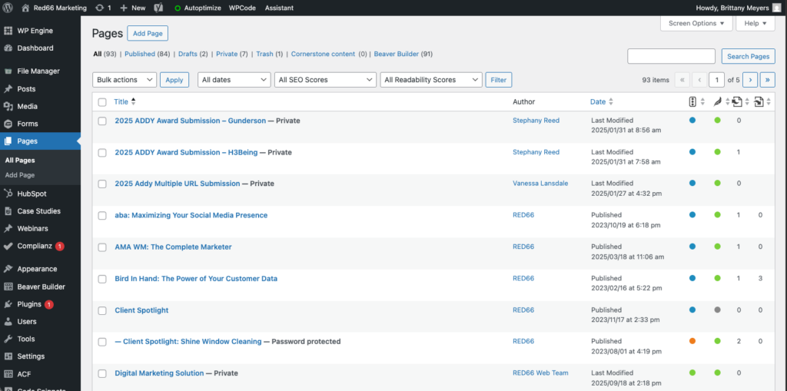Image resolution: width=787 pixels, height=391 pixels.
Task: Click Brittany Meyers user avatar
Action: pos(776,8)
